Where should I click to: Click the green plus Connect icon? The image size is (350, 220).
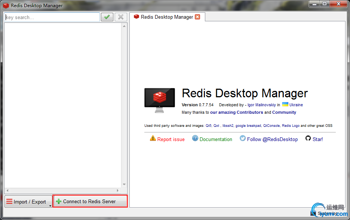(x=59, y=201)
